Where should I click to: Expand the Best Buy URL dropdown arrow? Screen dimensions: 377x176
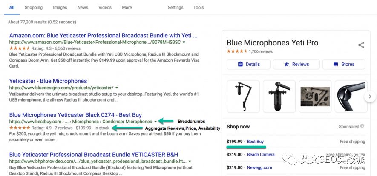coord(155,122)
